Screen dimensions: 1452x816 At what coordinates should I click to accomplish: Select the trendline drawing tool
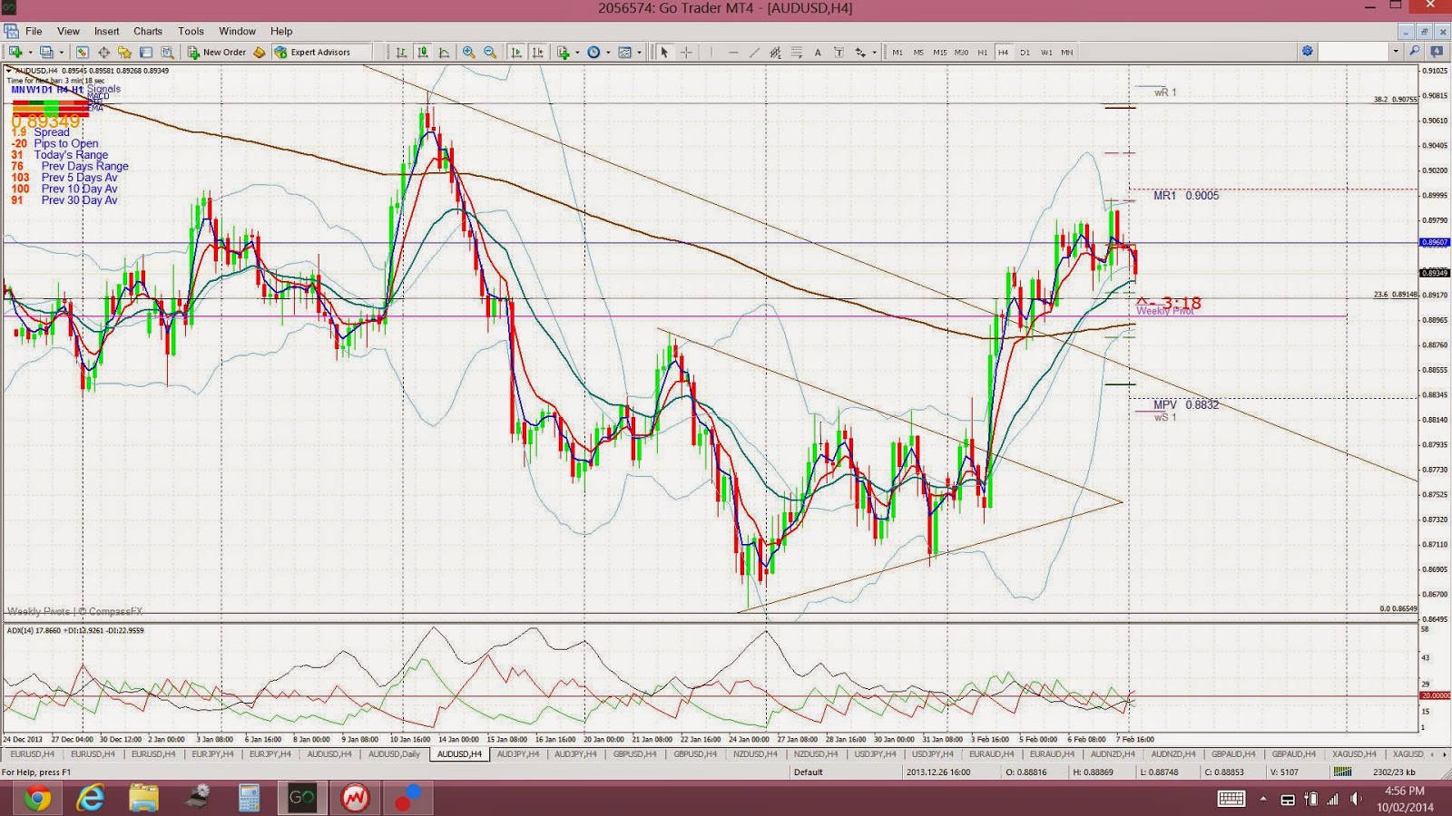754,52
